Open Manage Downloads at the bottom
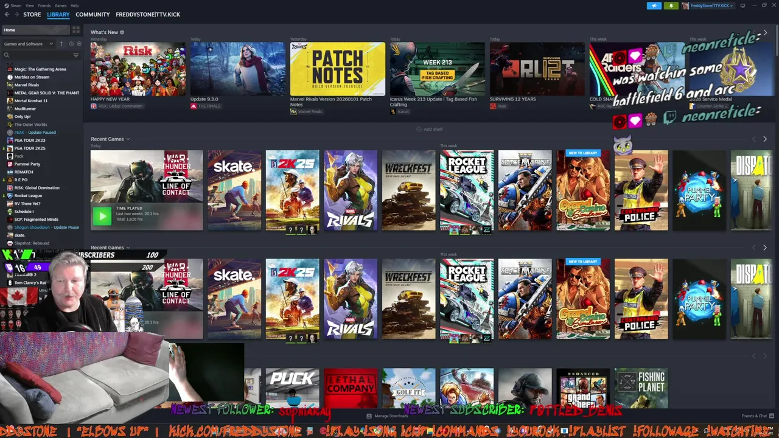Viewport: 779px width, 438px height. click(387, 416)
